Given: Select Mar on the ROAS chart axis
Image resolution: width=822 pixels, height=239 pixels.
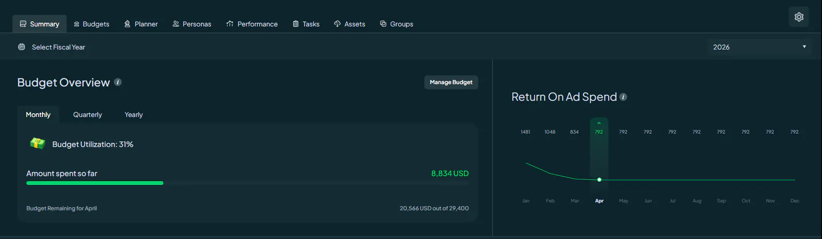Looking at the screenshot, I should pos(575,201).
